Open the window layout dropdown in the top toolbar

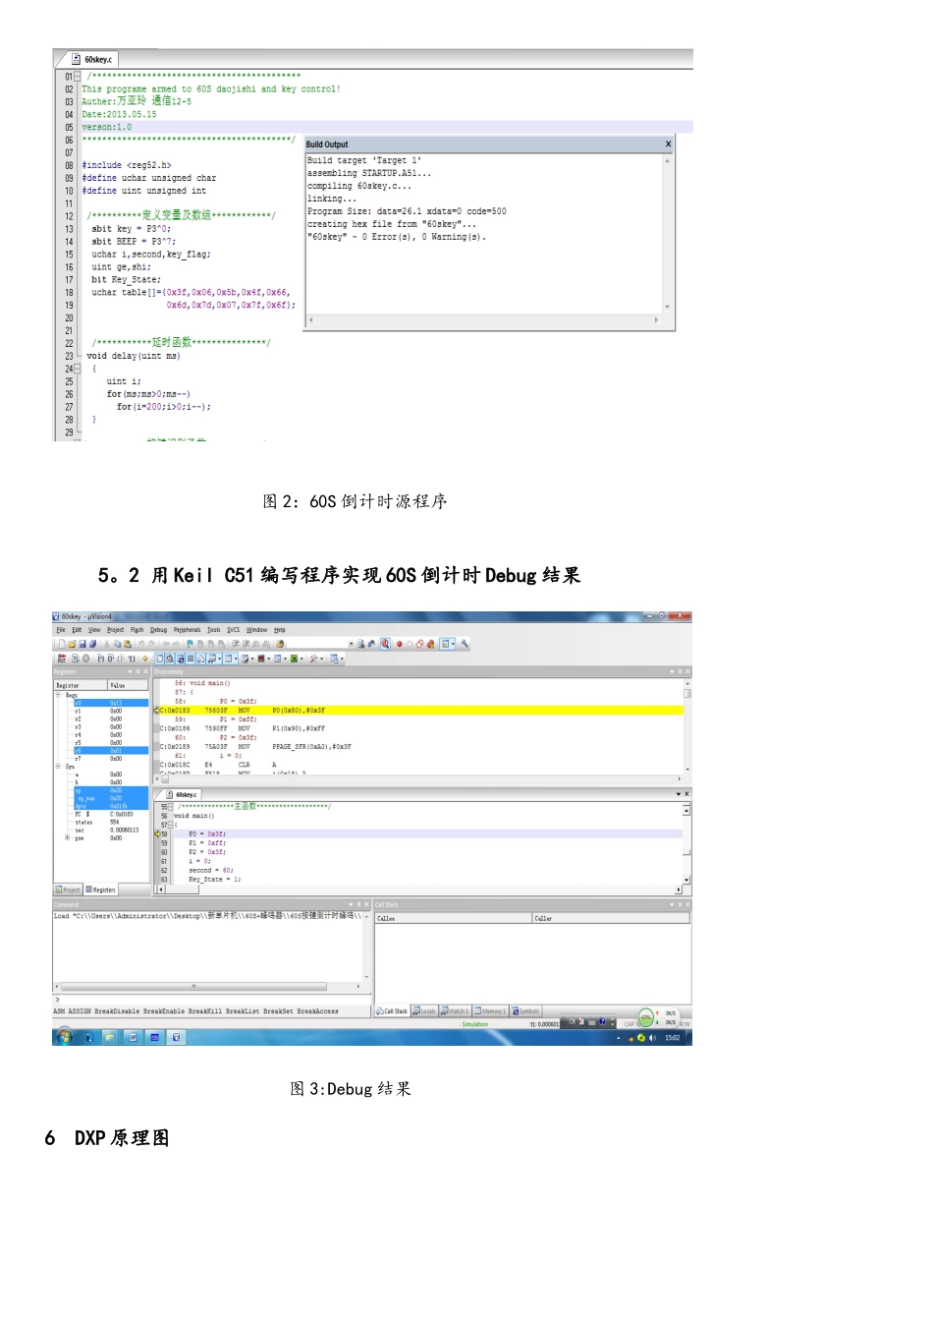[x=453, y=644]
